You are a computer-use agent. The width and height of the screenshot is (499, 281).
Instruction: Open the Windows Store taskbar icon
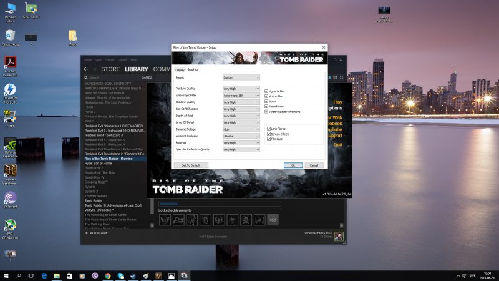(x=69, y=275)
